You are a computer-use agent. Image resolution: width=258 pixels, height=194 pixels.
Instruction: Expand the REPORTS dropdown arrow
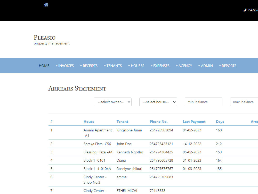220,66
